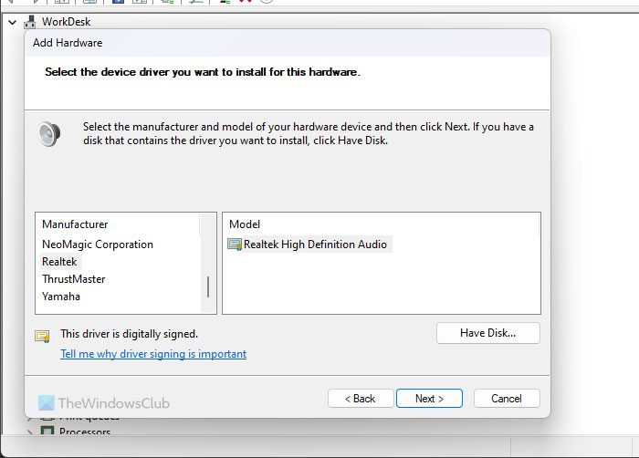Click the Realtek model driver icon
Image resolution: width=639 pixels, height=458 pixels.
pyautogui.click(x=235, y=245)
